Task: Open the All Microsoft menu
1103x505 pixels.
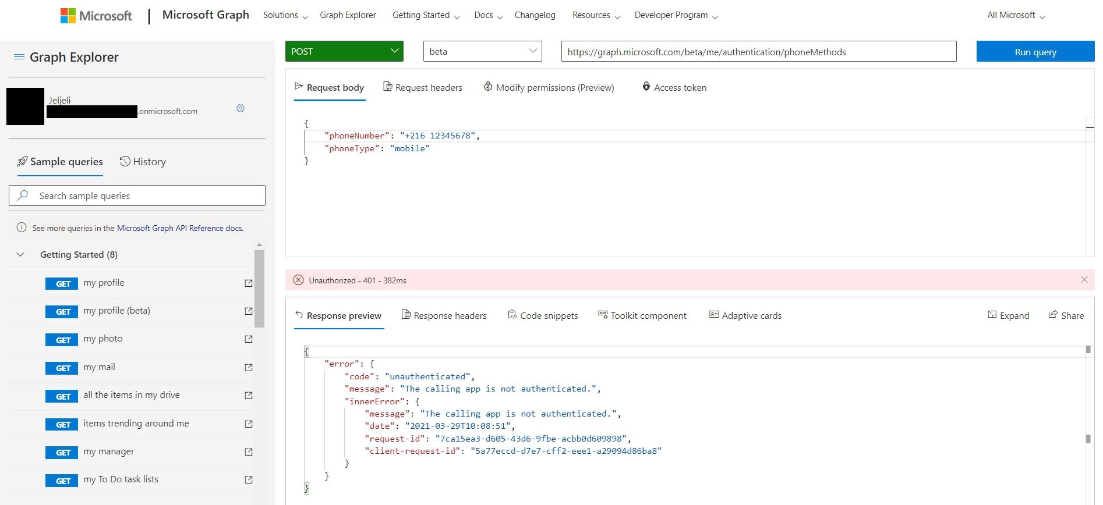Action: point(1016,15)
